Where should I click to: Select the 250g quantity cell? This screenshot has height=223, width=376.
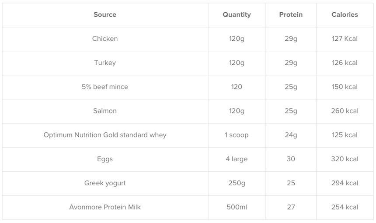(237, 183)
